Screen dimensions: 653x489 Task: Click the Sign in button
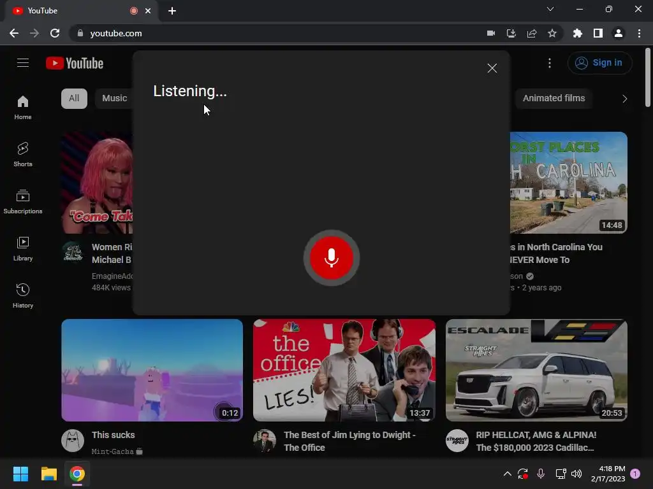click(x=599, y=63)
